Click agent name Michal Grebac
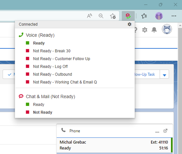The width and height of the screenshot is (182, 154). point(73,142)
